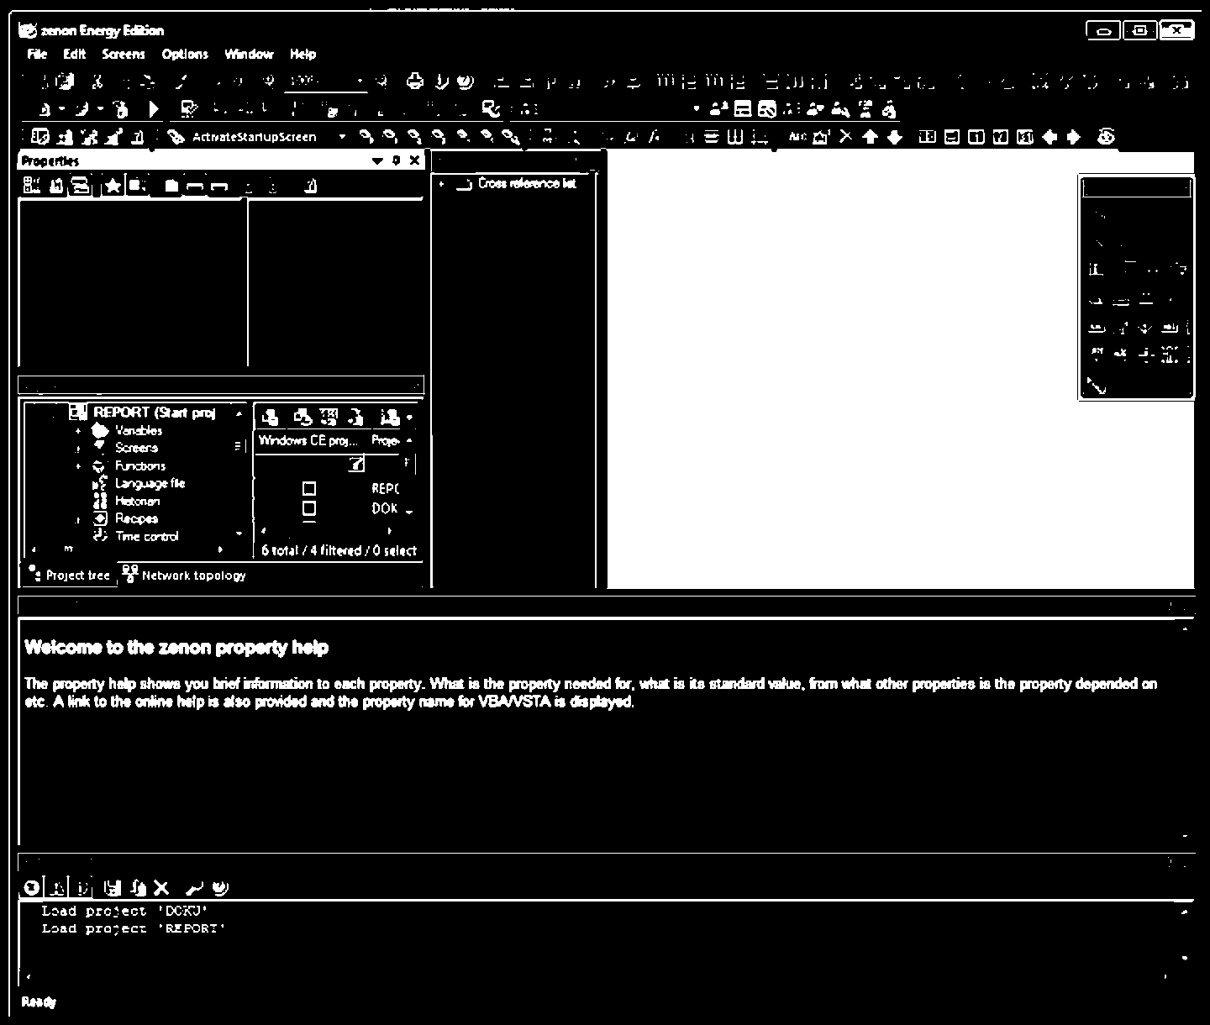Click the print icon in the top toolbar

coord(415,81)
